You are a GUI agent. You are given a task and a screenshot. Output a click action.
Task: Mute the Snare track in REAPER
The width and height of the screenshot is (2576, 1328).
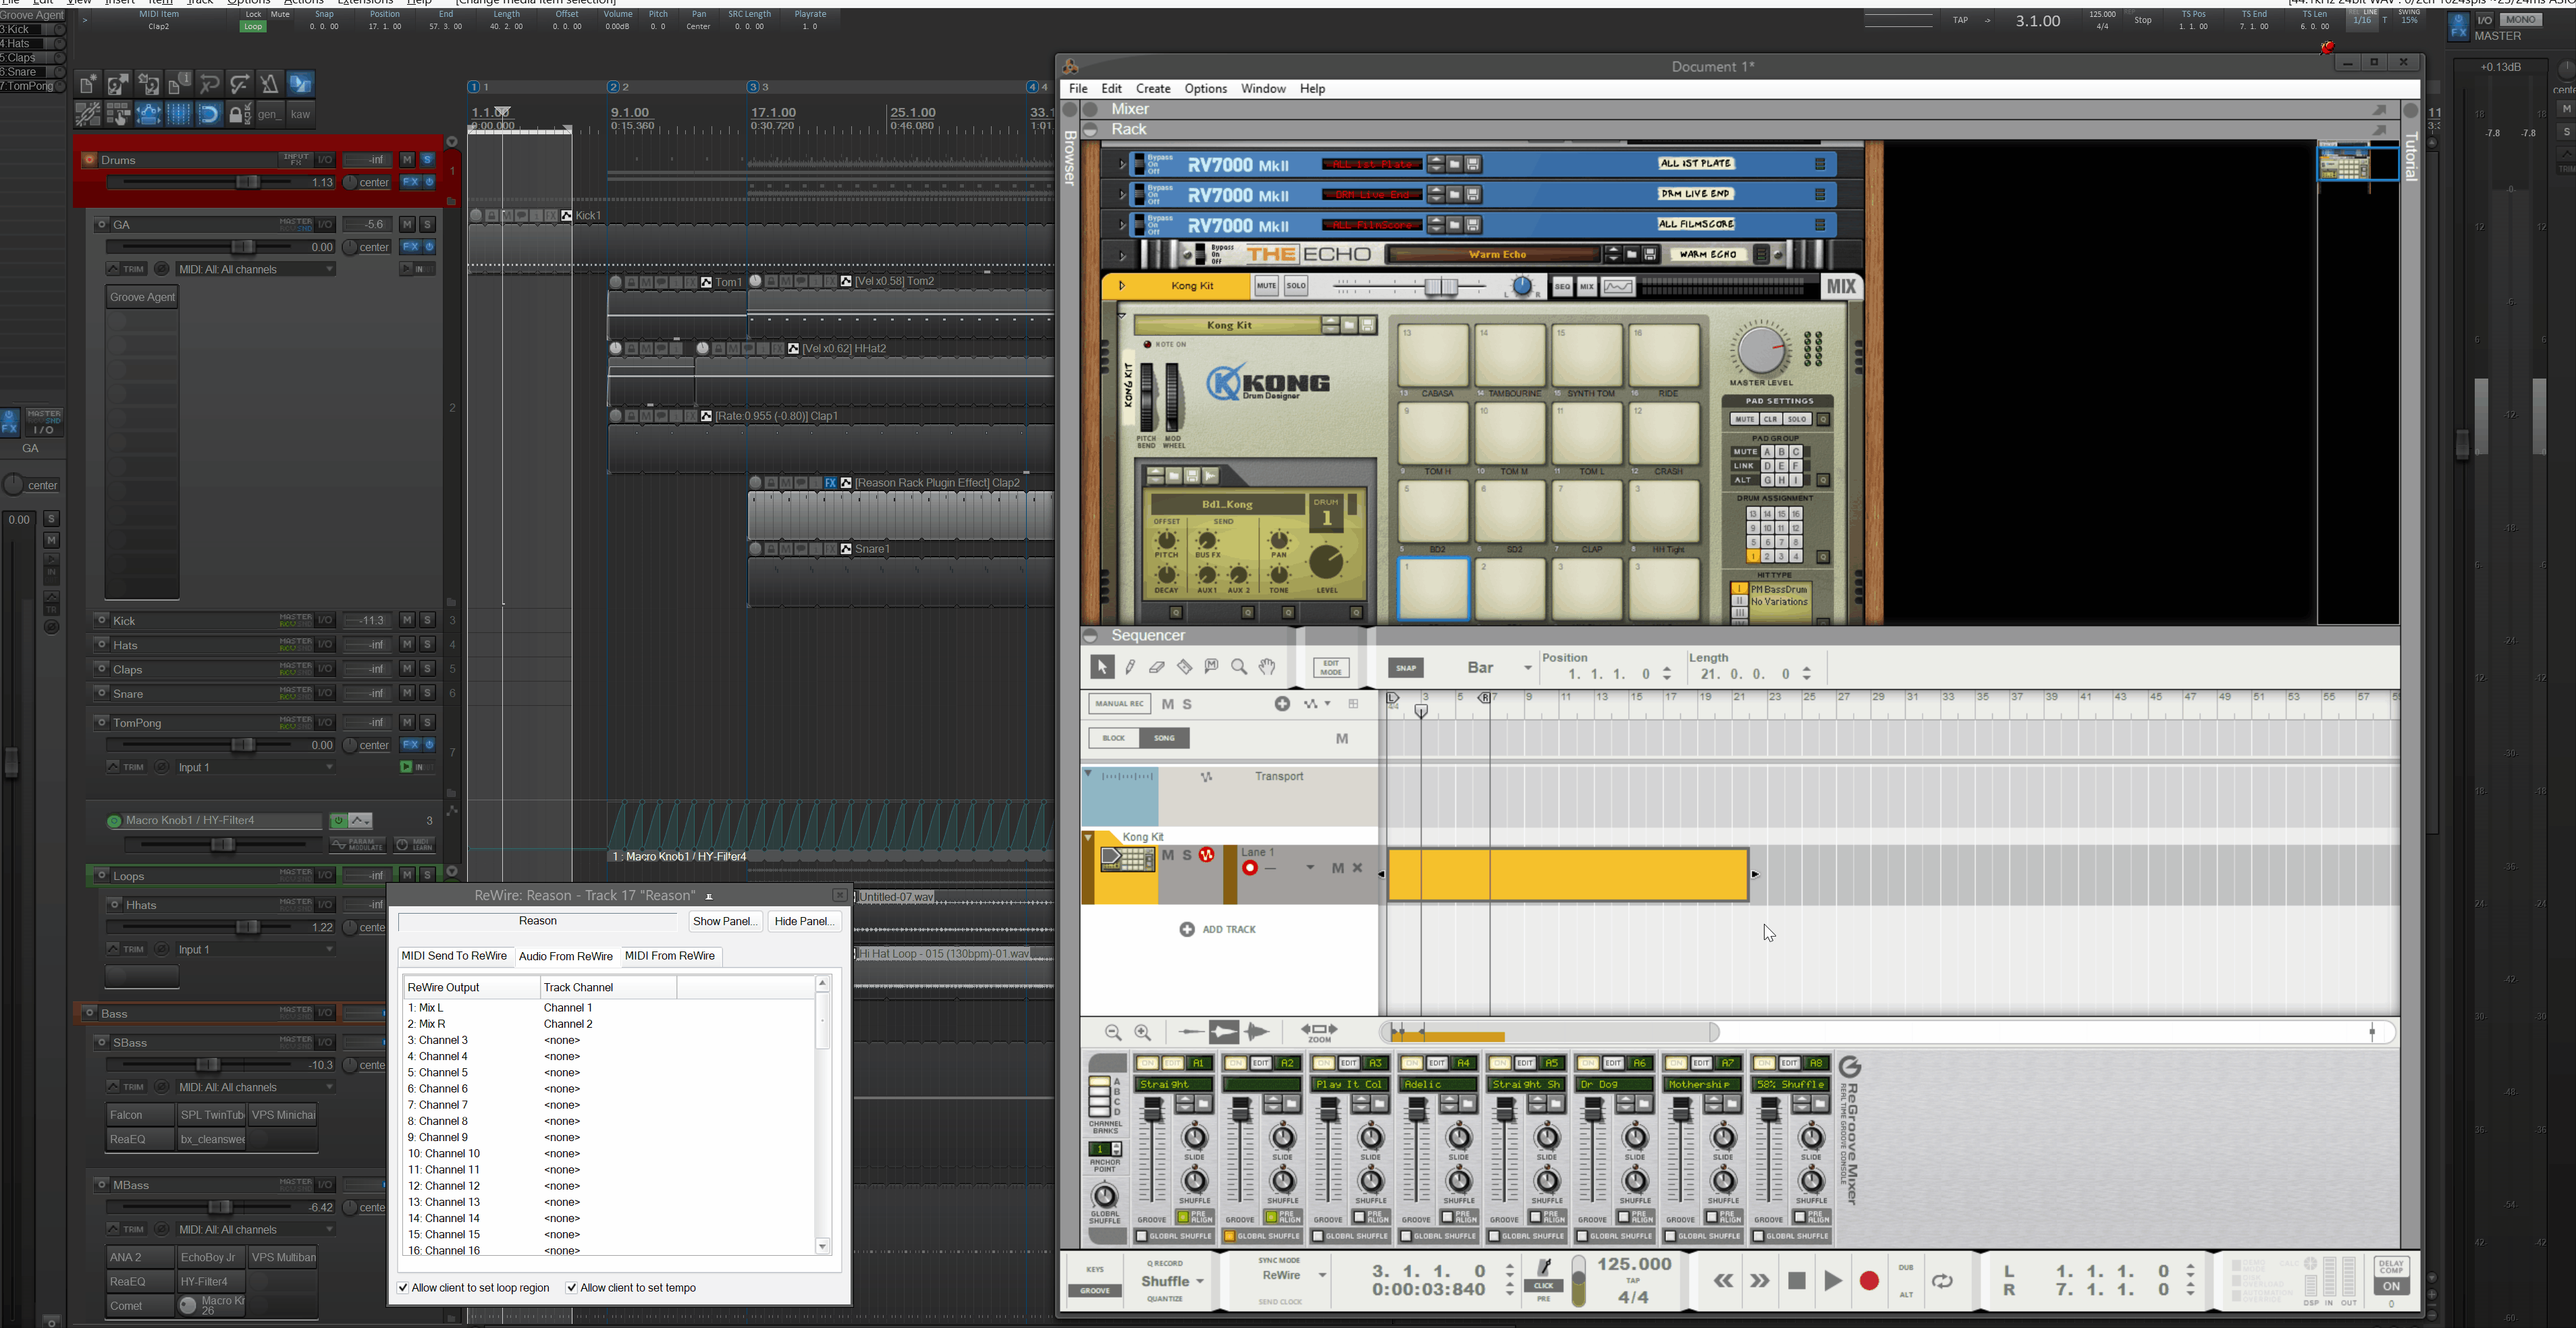click(x=407, y=694)
